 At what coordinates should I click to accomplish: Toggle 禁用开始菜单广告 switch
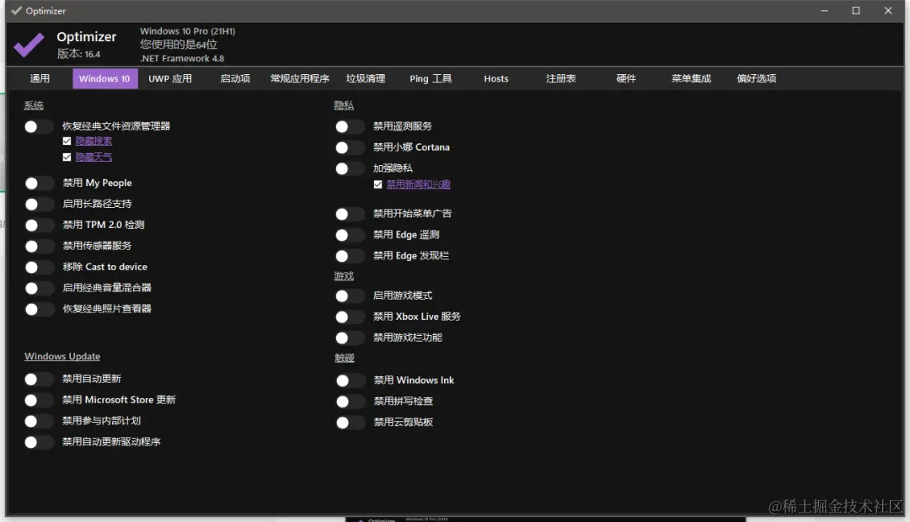350,214
